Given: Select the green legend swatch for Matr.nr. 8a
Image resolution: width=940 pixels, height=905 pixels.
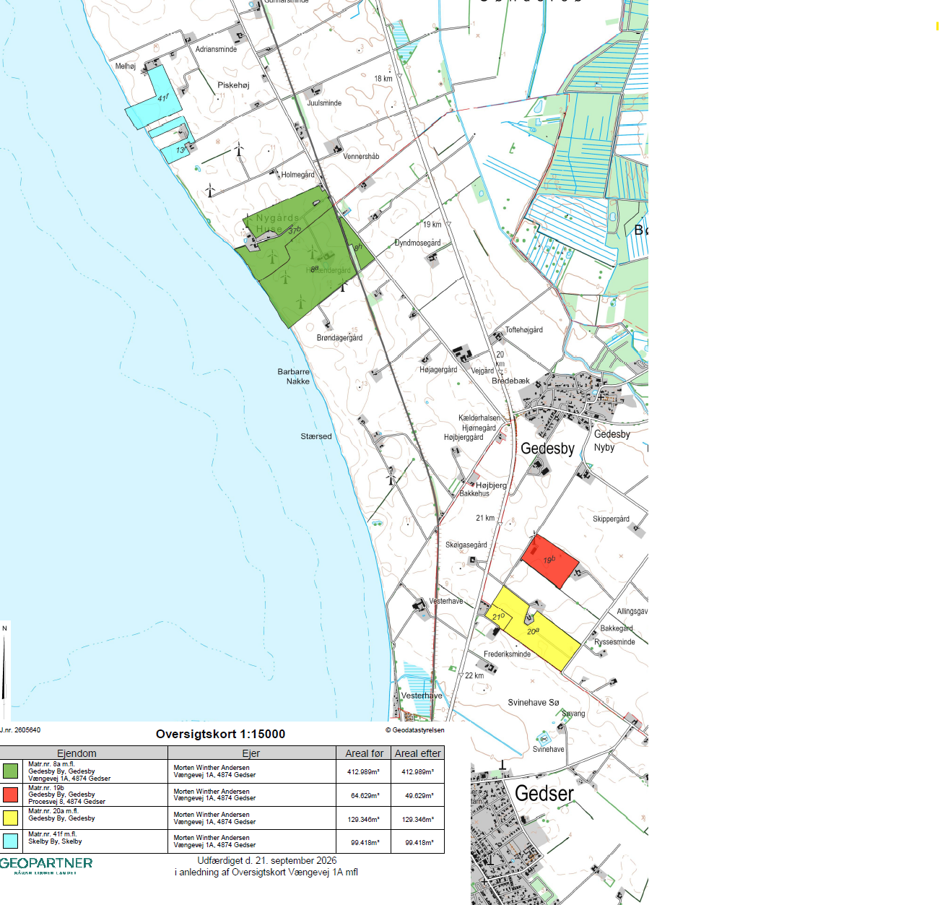Looking at the screenshot, I should (x=10, y=771).
